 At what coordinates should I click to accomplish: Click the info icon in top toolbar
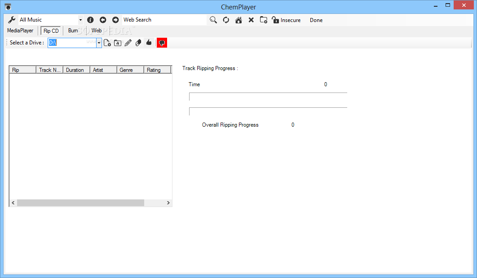click(90, 20)
